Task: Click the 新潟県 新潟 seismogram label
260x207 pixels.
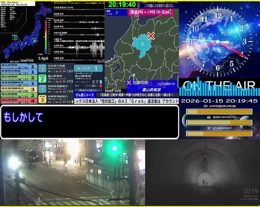Action: [59, 14]
